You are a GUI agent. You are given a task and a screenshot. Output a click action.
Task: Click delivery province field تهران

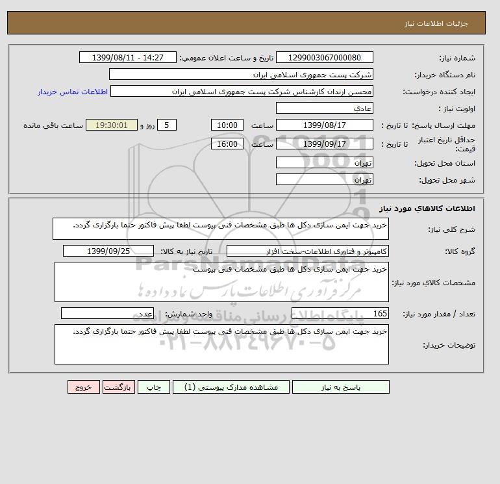(324, 162)
